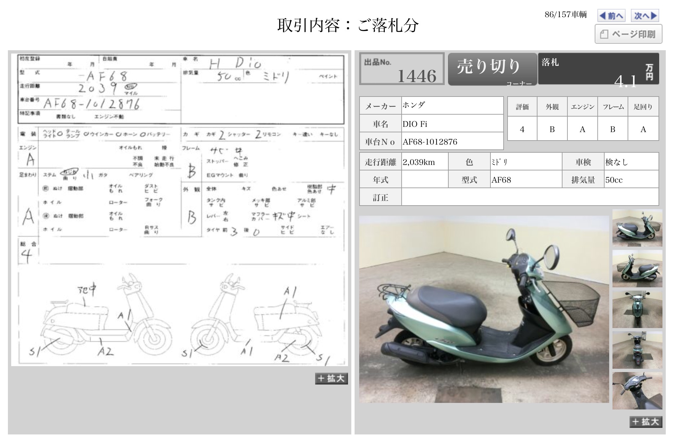Click the ページ印刷 print page button
The height and width of the screenshot is (441, 673).
click(x=628, y=34)
